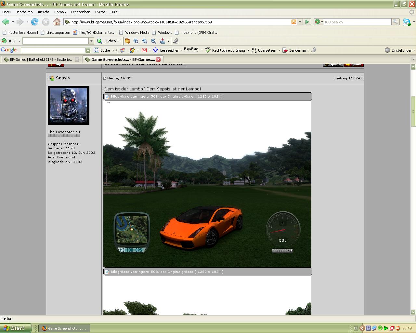Click the ICQ flower logo in ICQ toolbar
This screenshot has height=333, width=416.
[x=4, y=41]
